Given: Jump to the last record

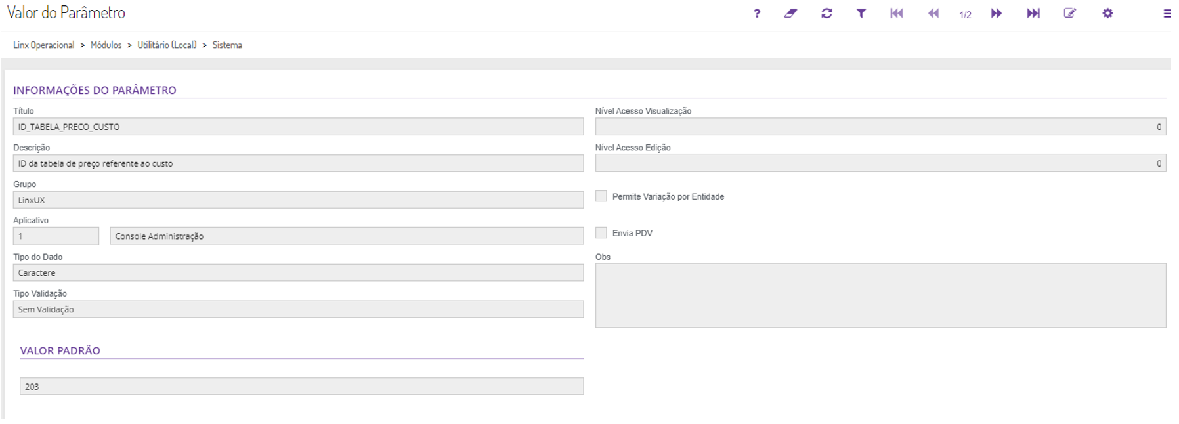Looking at the screenshot, I should click(1033, 13).
